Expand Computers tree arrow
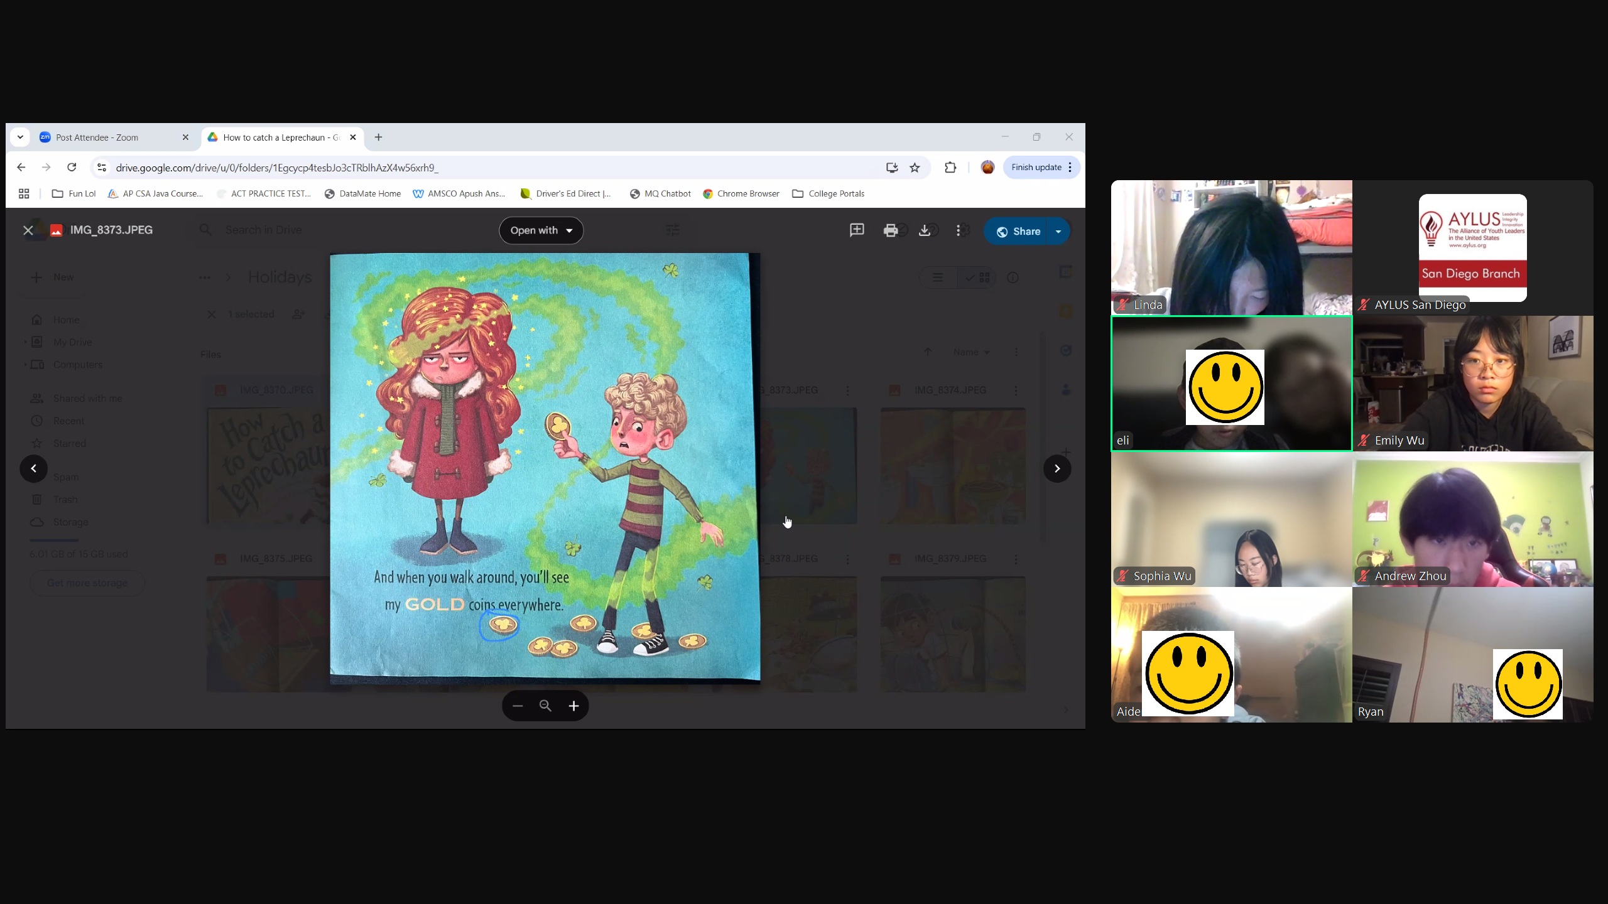Image resolution: width=1608 pixels, height=904 pixels. 25,365
